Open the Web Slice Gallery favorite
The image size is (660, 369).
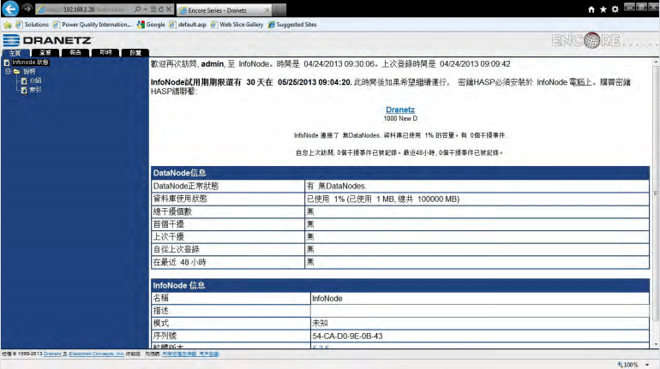click(x=237, y=25)
